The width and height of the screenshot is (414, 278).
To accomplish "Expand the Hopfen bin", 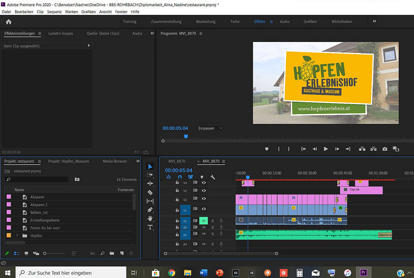I will (x=17, y=236).
